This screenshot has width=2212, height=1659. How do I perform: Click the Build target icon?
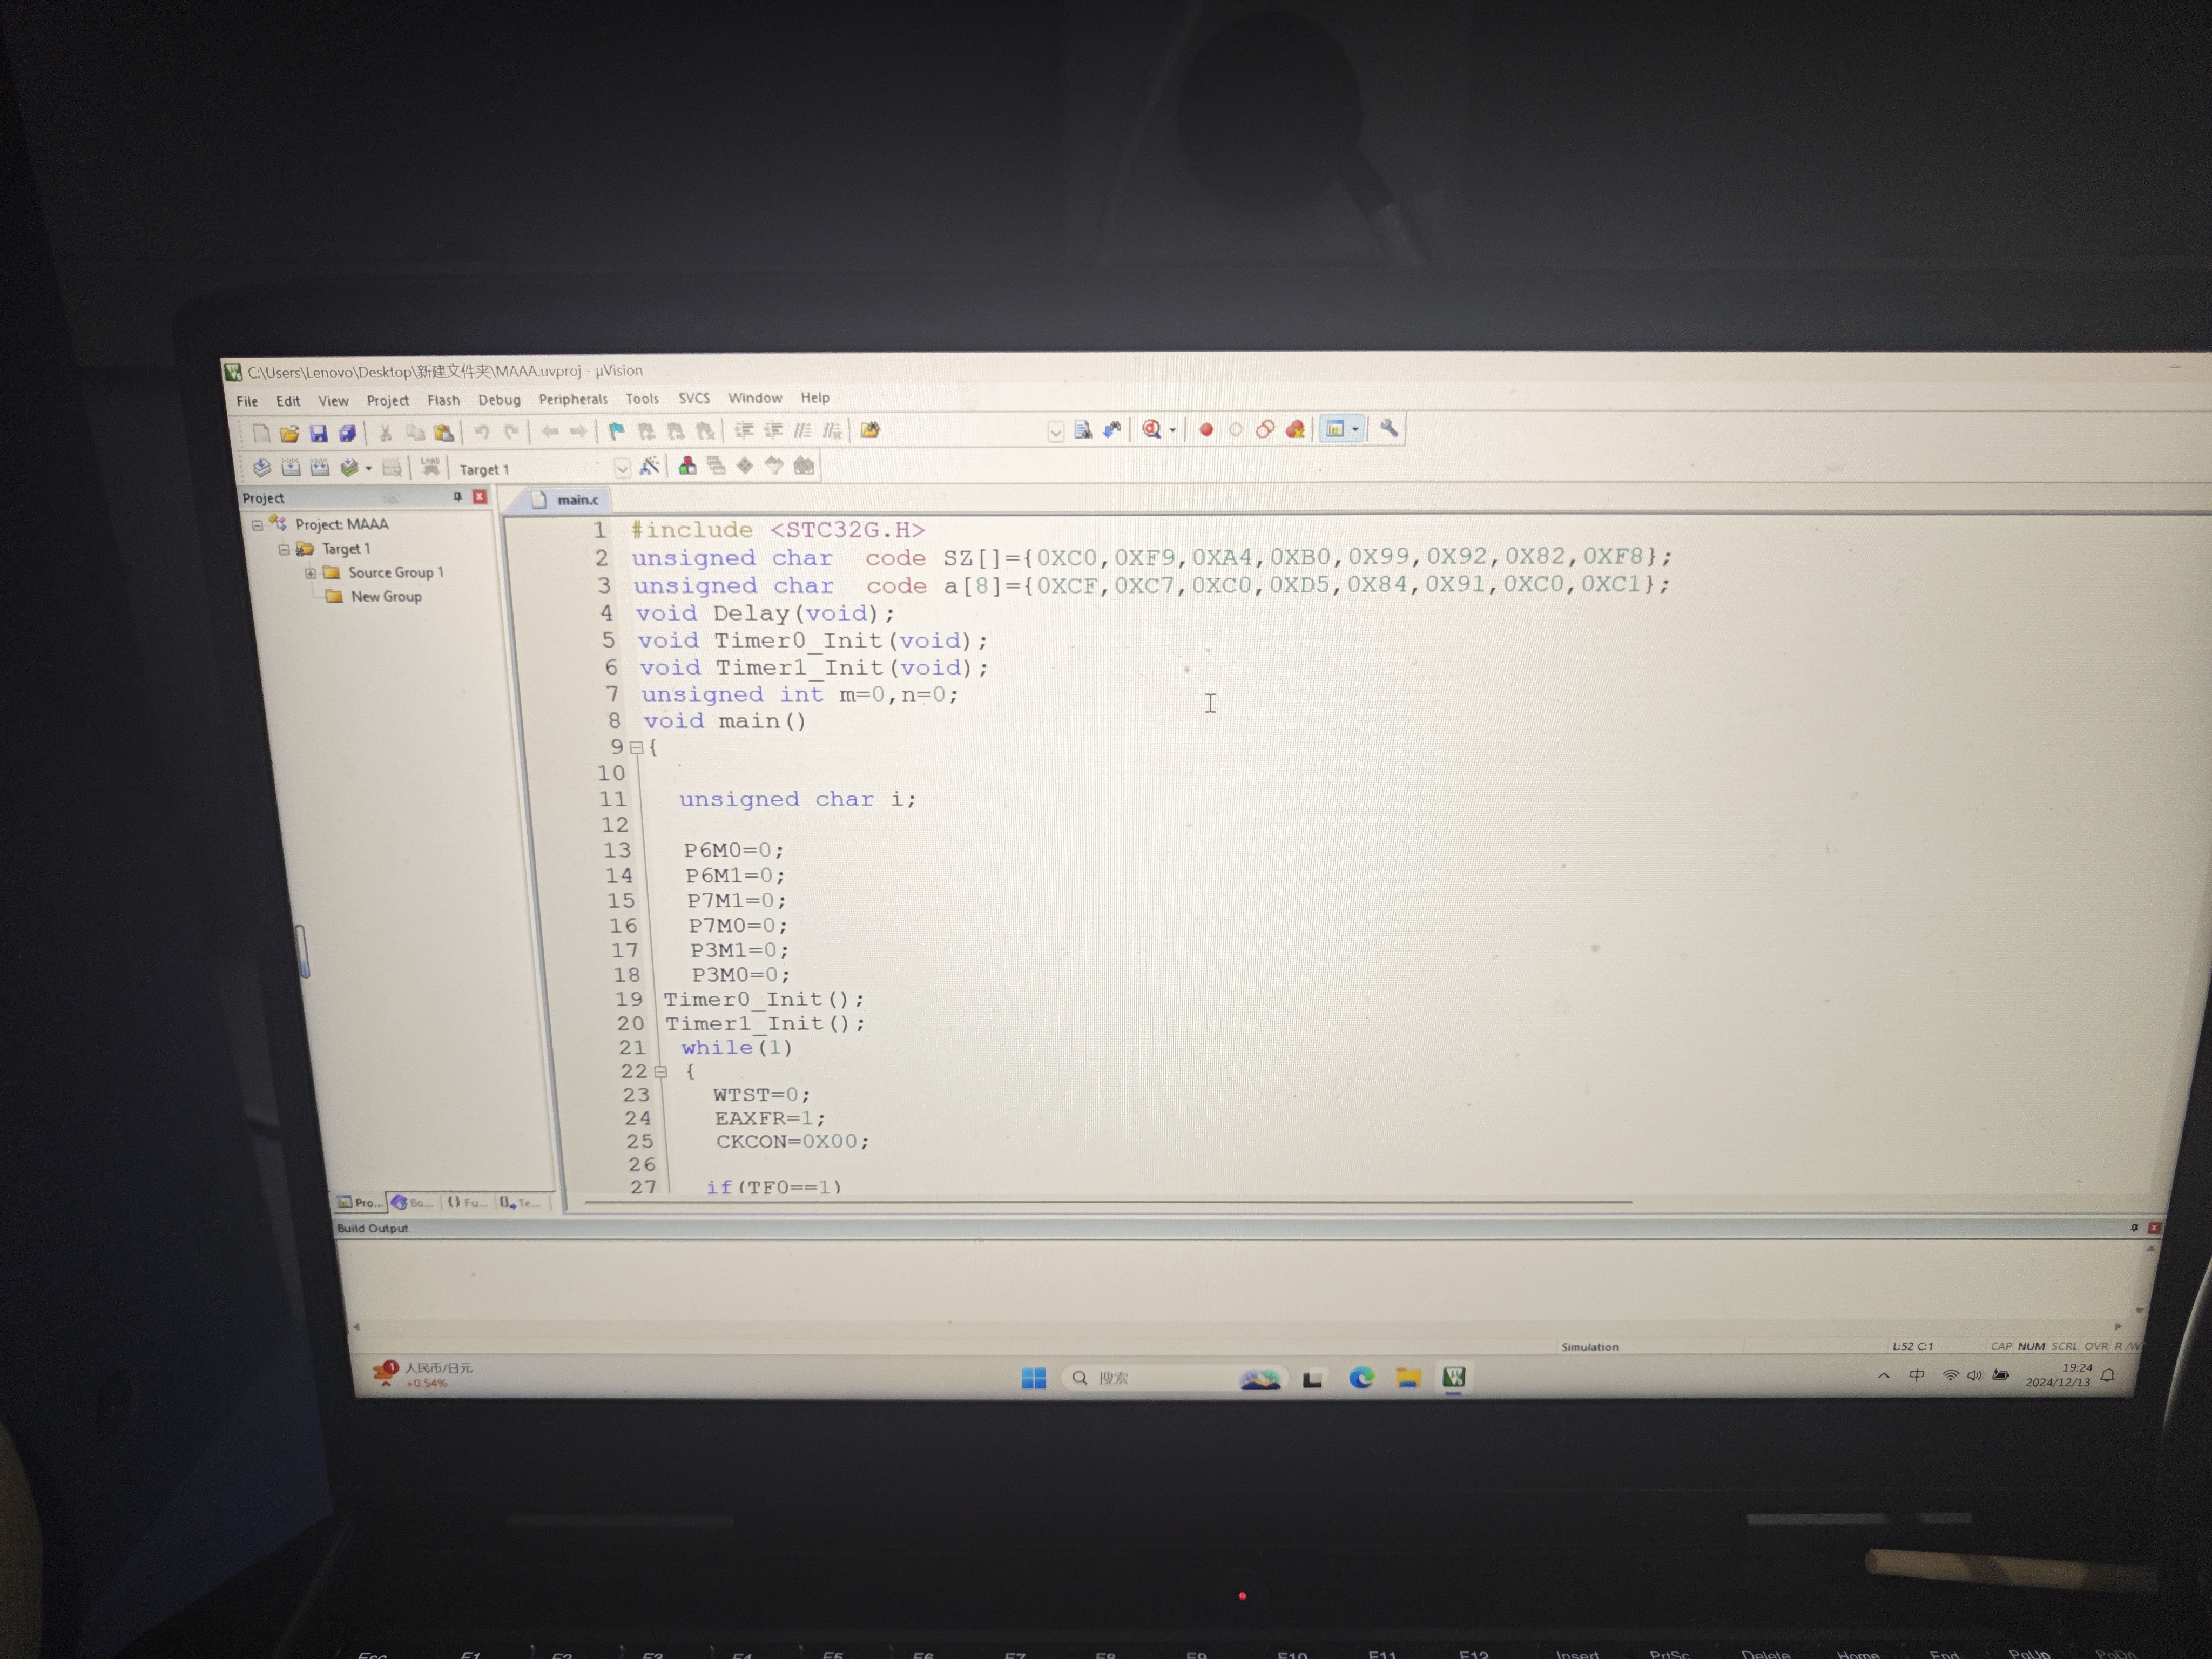coord(290,468)
